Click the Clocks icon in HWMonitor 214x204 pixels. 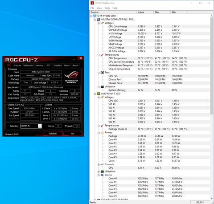(102, 175)
